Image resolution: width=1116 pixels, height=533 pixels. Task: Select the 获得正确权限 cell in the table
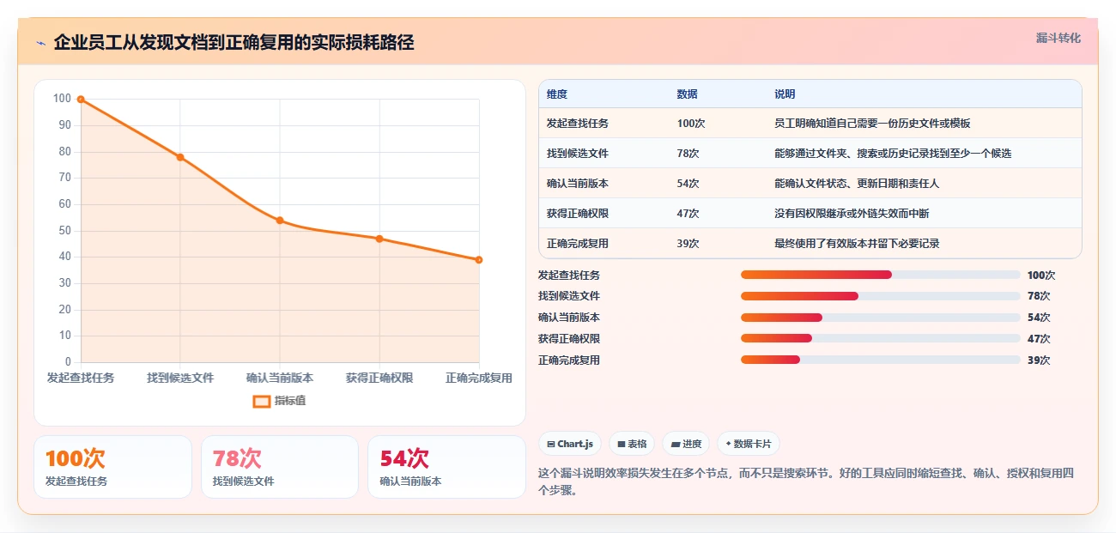578,214
